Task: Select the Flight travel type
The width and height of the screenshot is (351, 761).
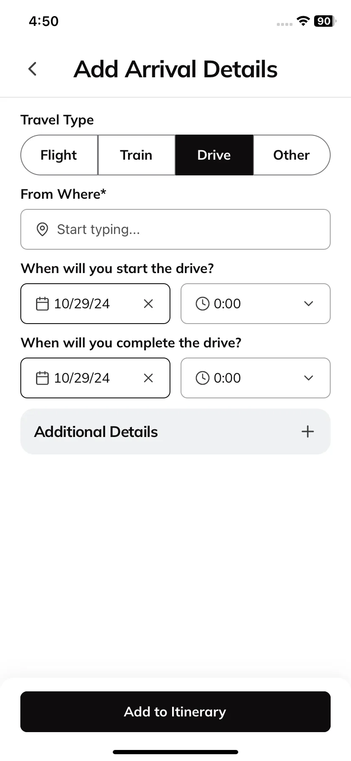Action: 59,155
